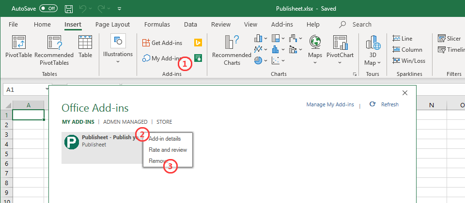Open the Maps chart dropdown

pos(315,62)
